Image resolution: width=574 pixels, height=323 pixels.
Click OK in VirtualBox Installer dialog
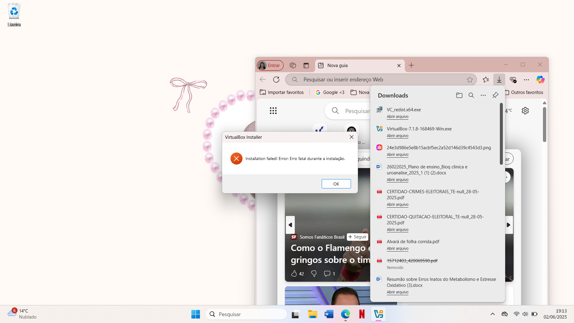[336, 184]
